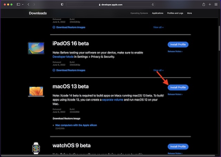Click Download Restore Images above iPadOS section
Screen dimensions: 221x157
click(x=69, y=27)
